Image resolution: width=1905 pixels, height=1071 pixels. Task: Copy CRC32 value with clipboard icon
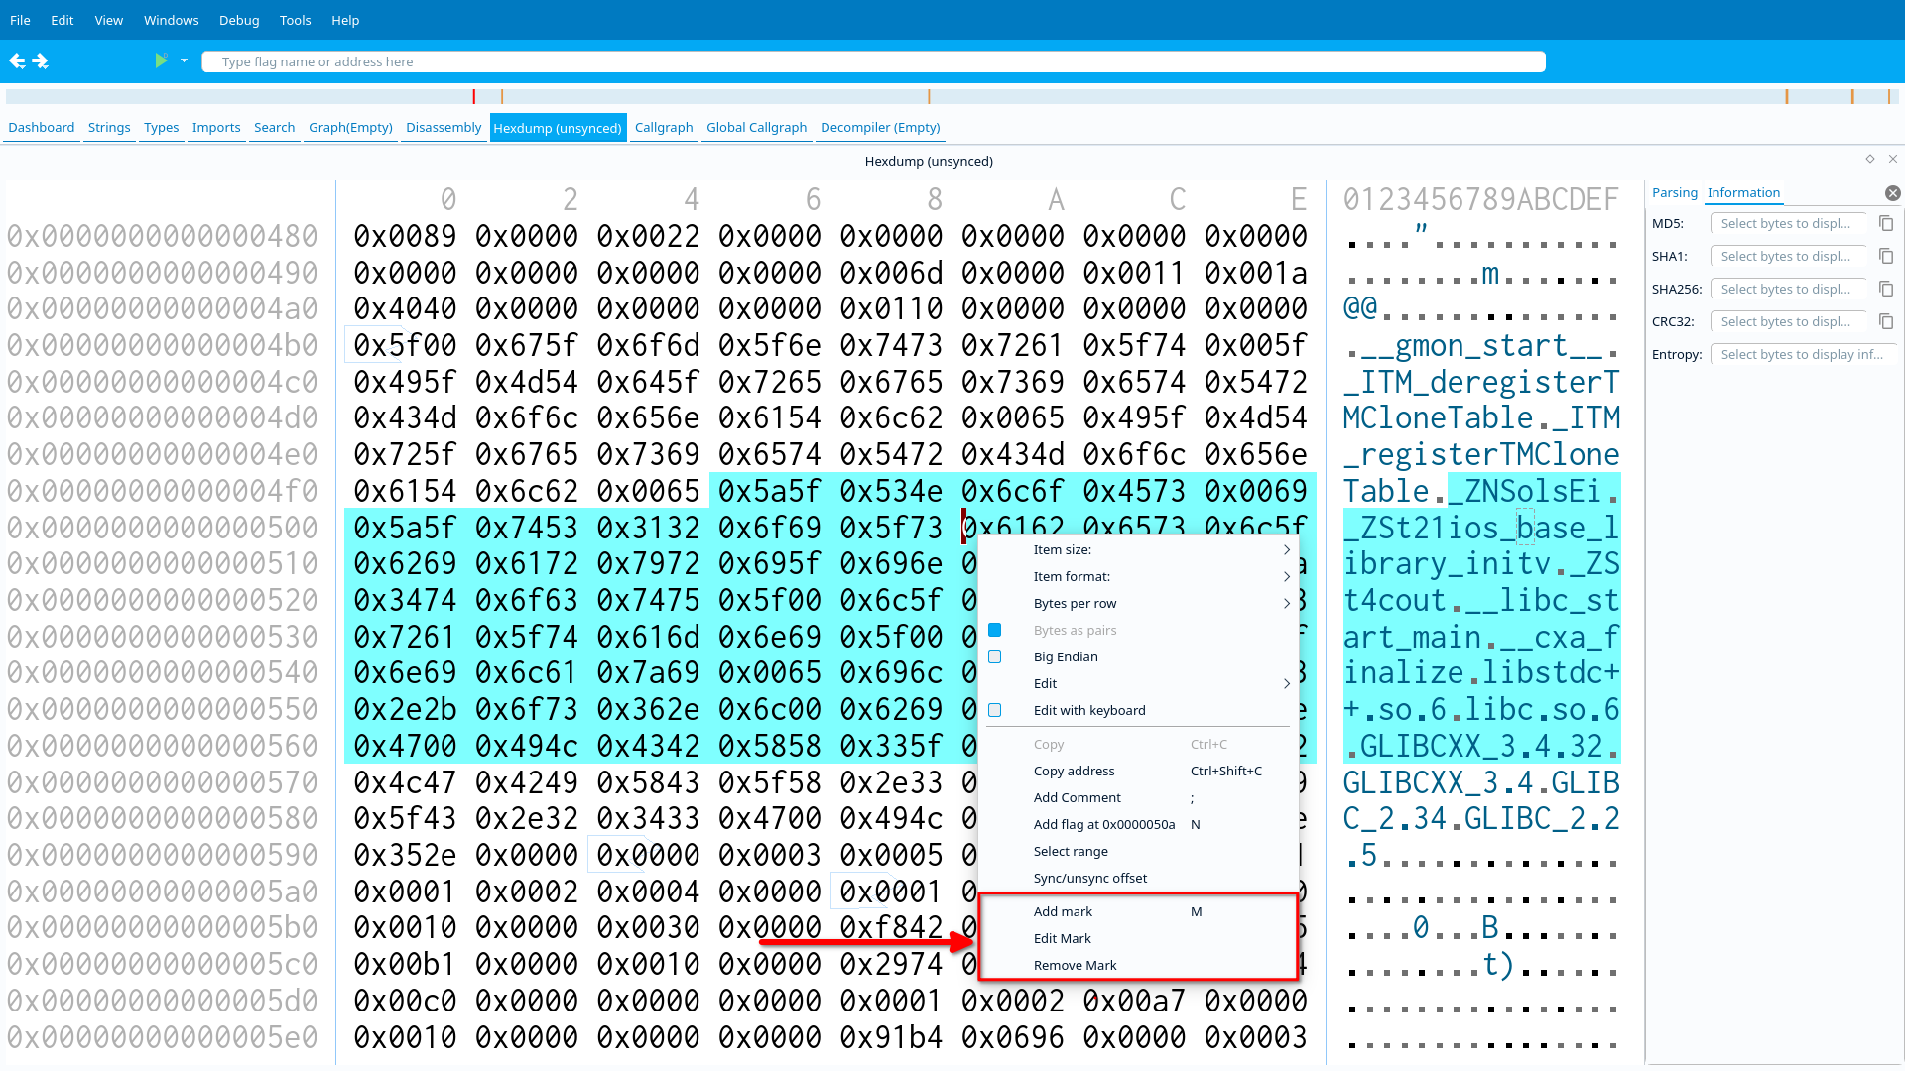[x=1886, y=322]
